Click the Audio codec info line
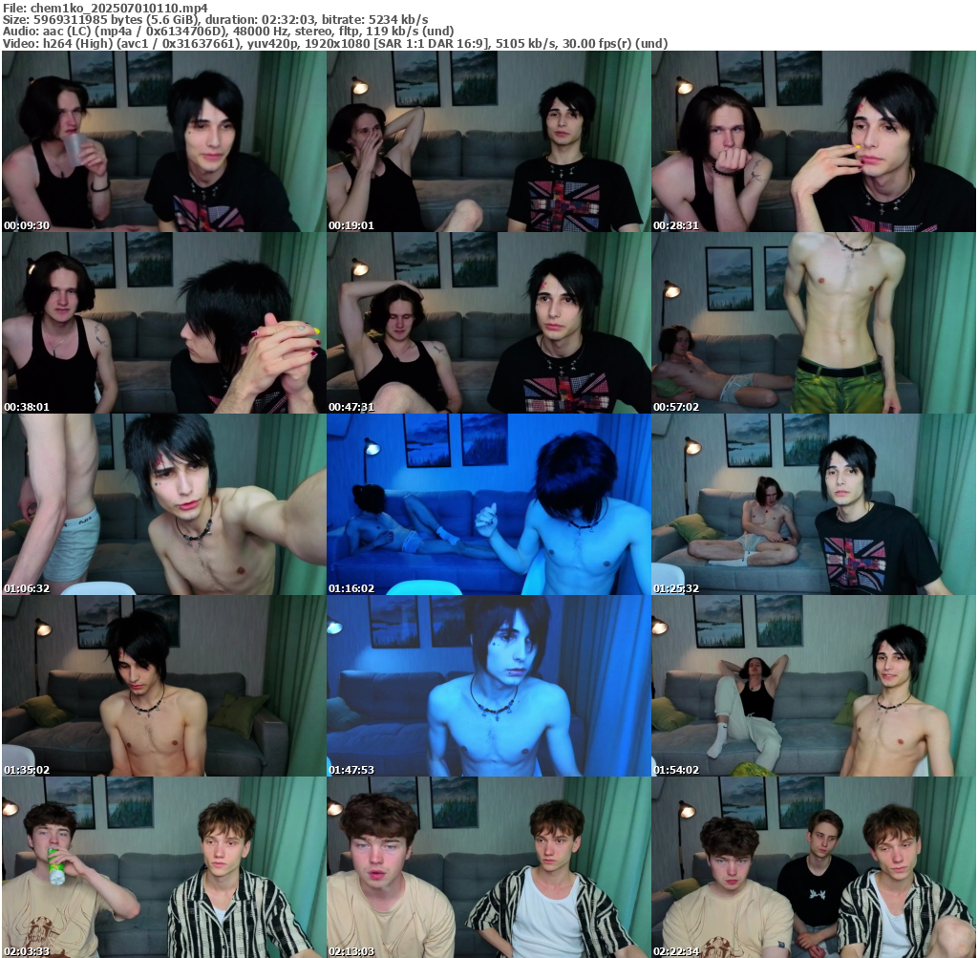This screenshot has height=958, width=978. pyautogui.click(x=227, y=32)
